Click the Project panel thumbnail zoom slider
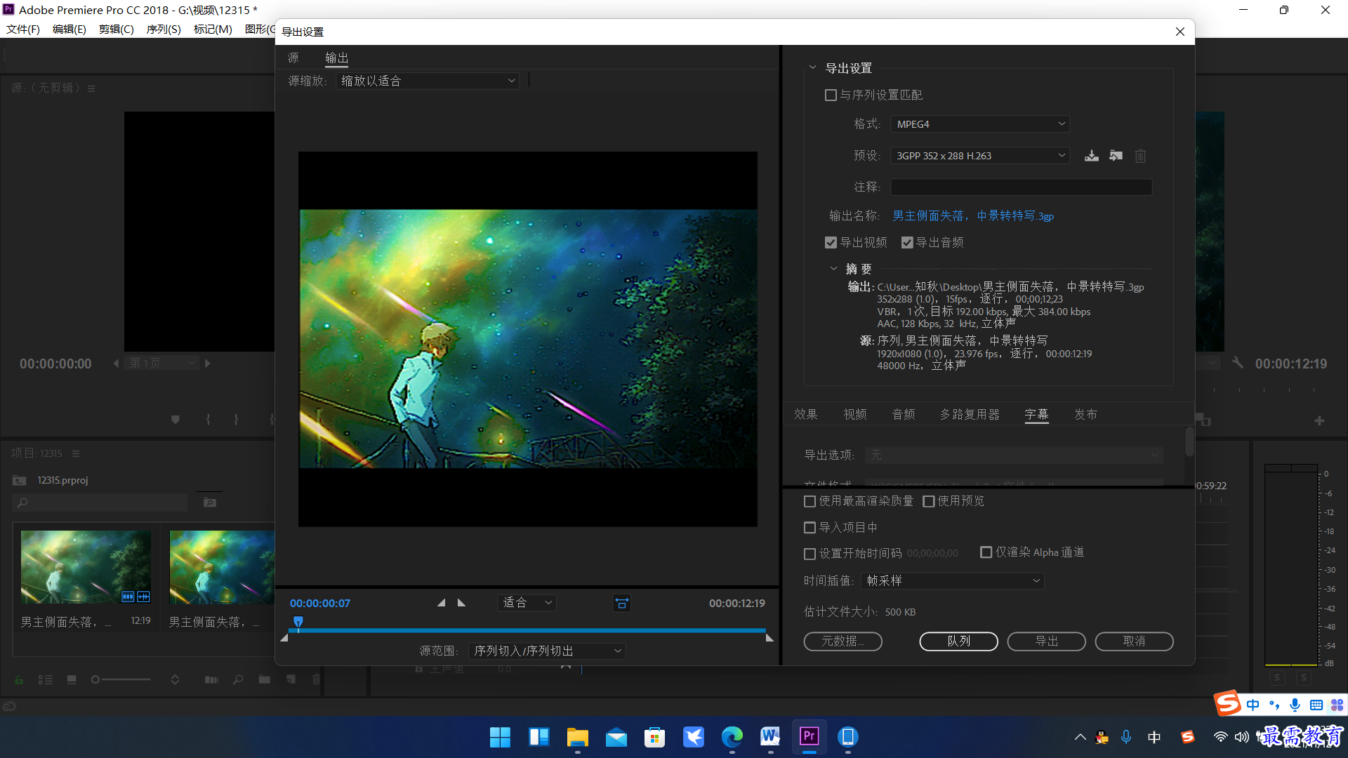Viewport: 1348px width, 758px height. [121, 679]
